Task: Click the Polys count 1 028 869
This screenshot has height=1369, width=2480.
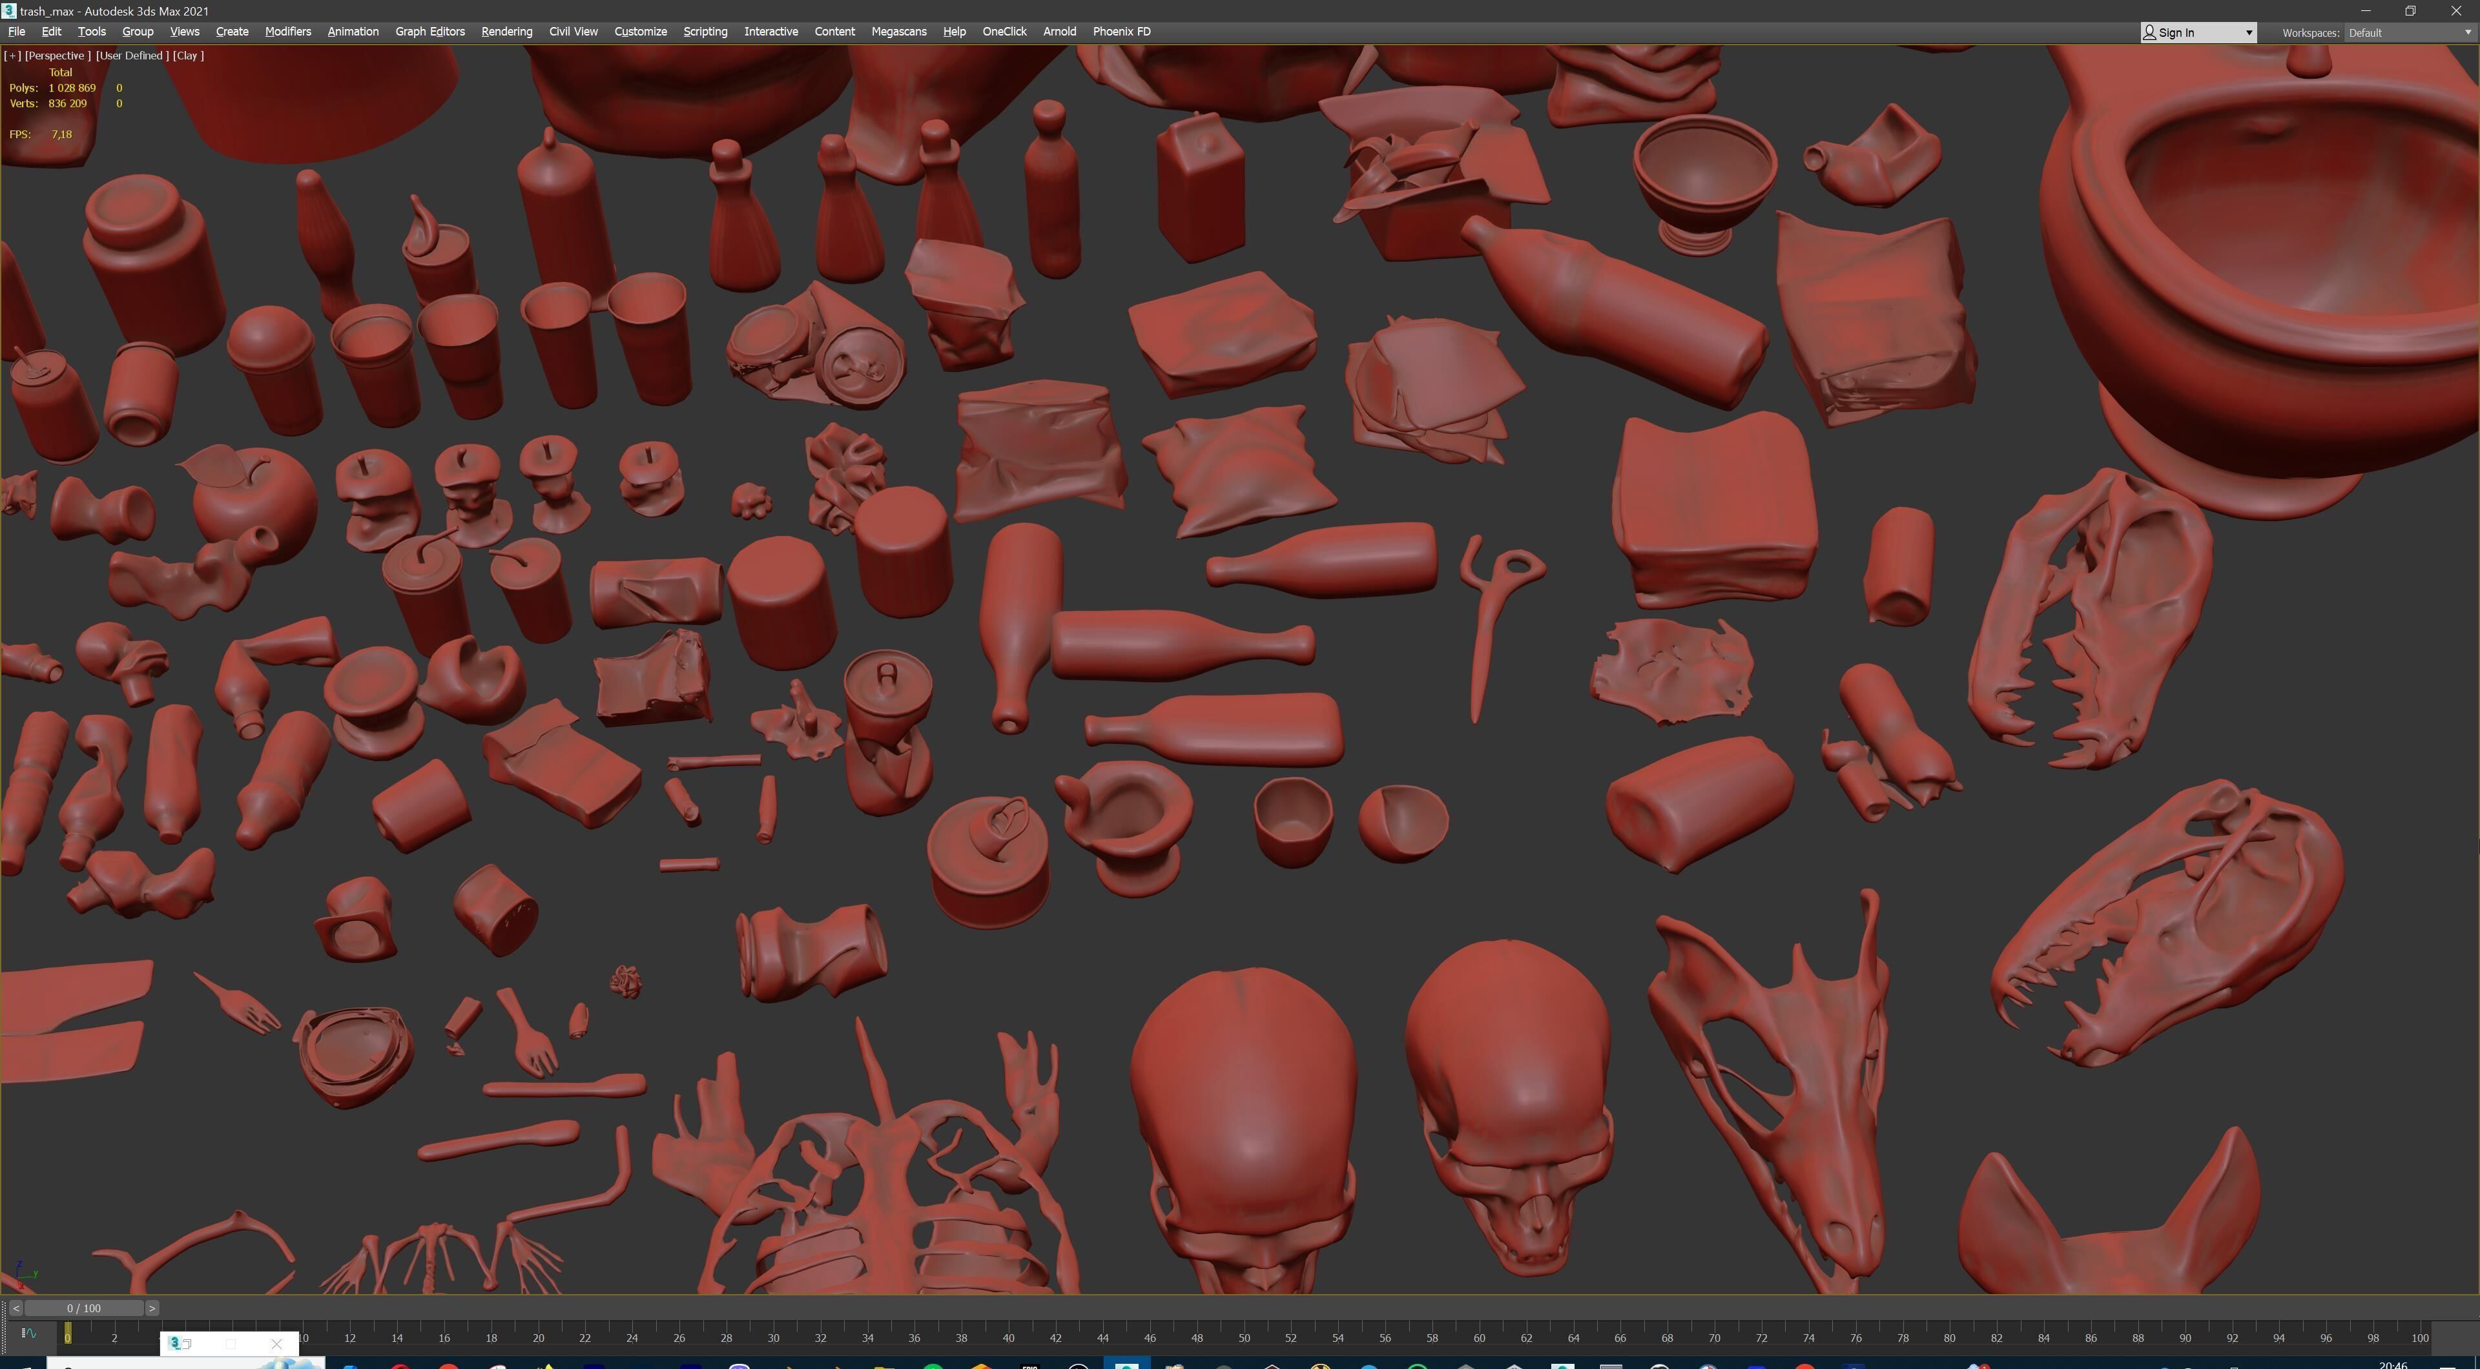Action: pyautogui.click(x=72, y=88)
